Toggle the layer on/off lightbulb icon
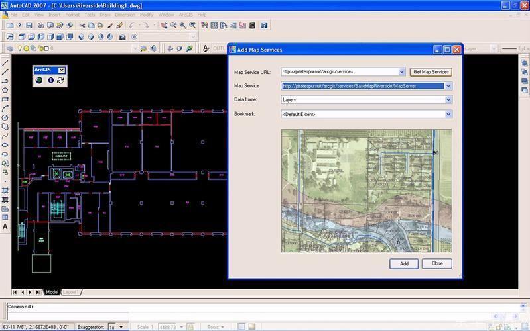Image resolution: width=530 pixels, height=331 pixels. point(20,48)
